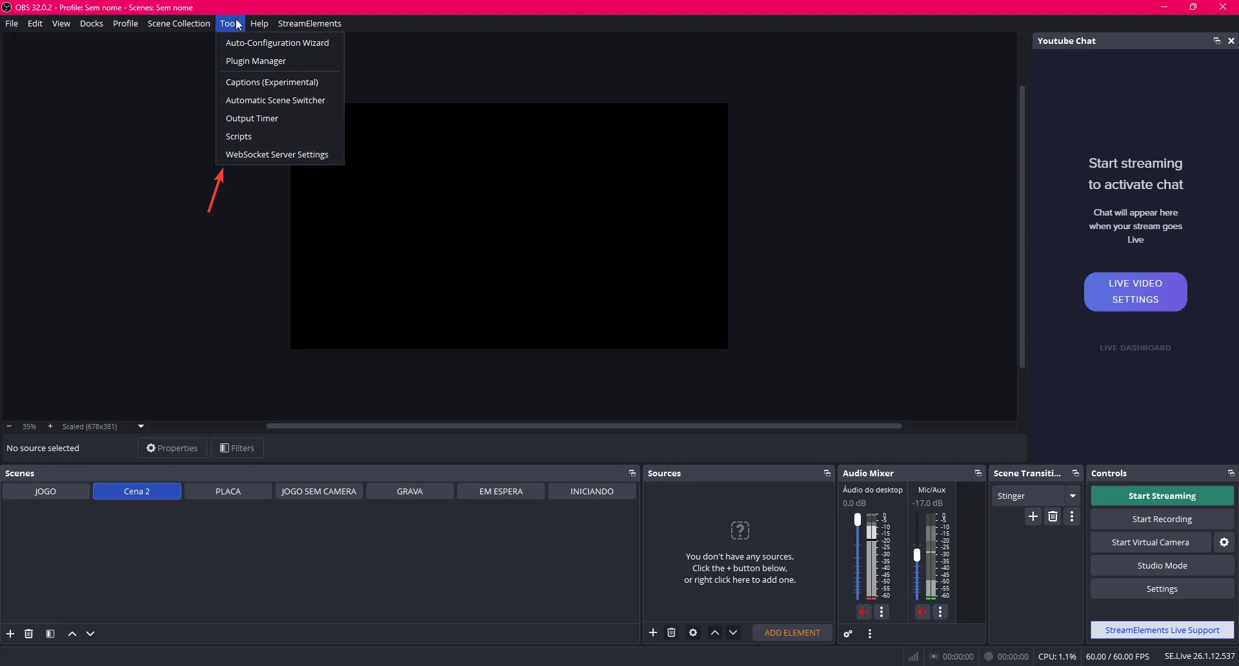
Task: Select WebSocket Server Settings from Tools menu
Action: pos(277,154)
